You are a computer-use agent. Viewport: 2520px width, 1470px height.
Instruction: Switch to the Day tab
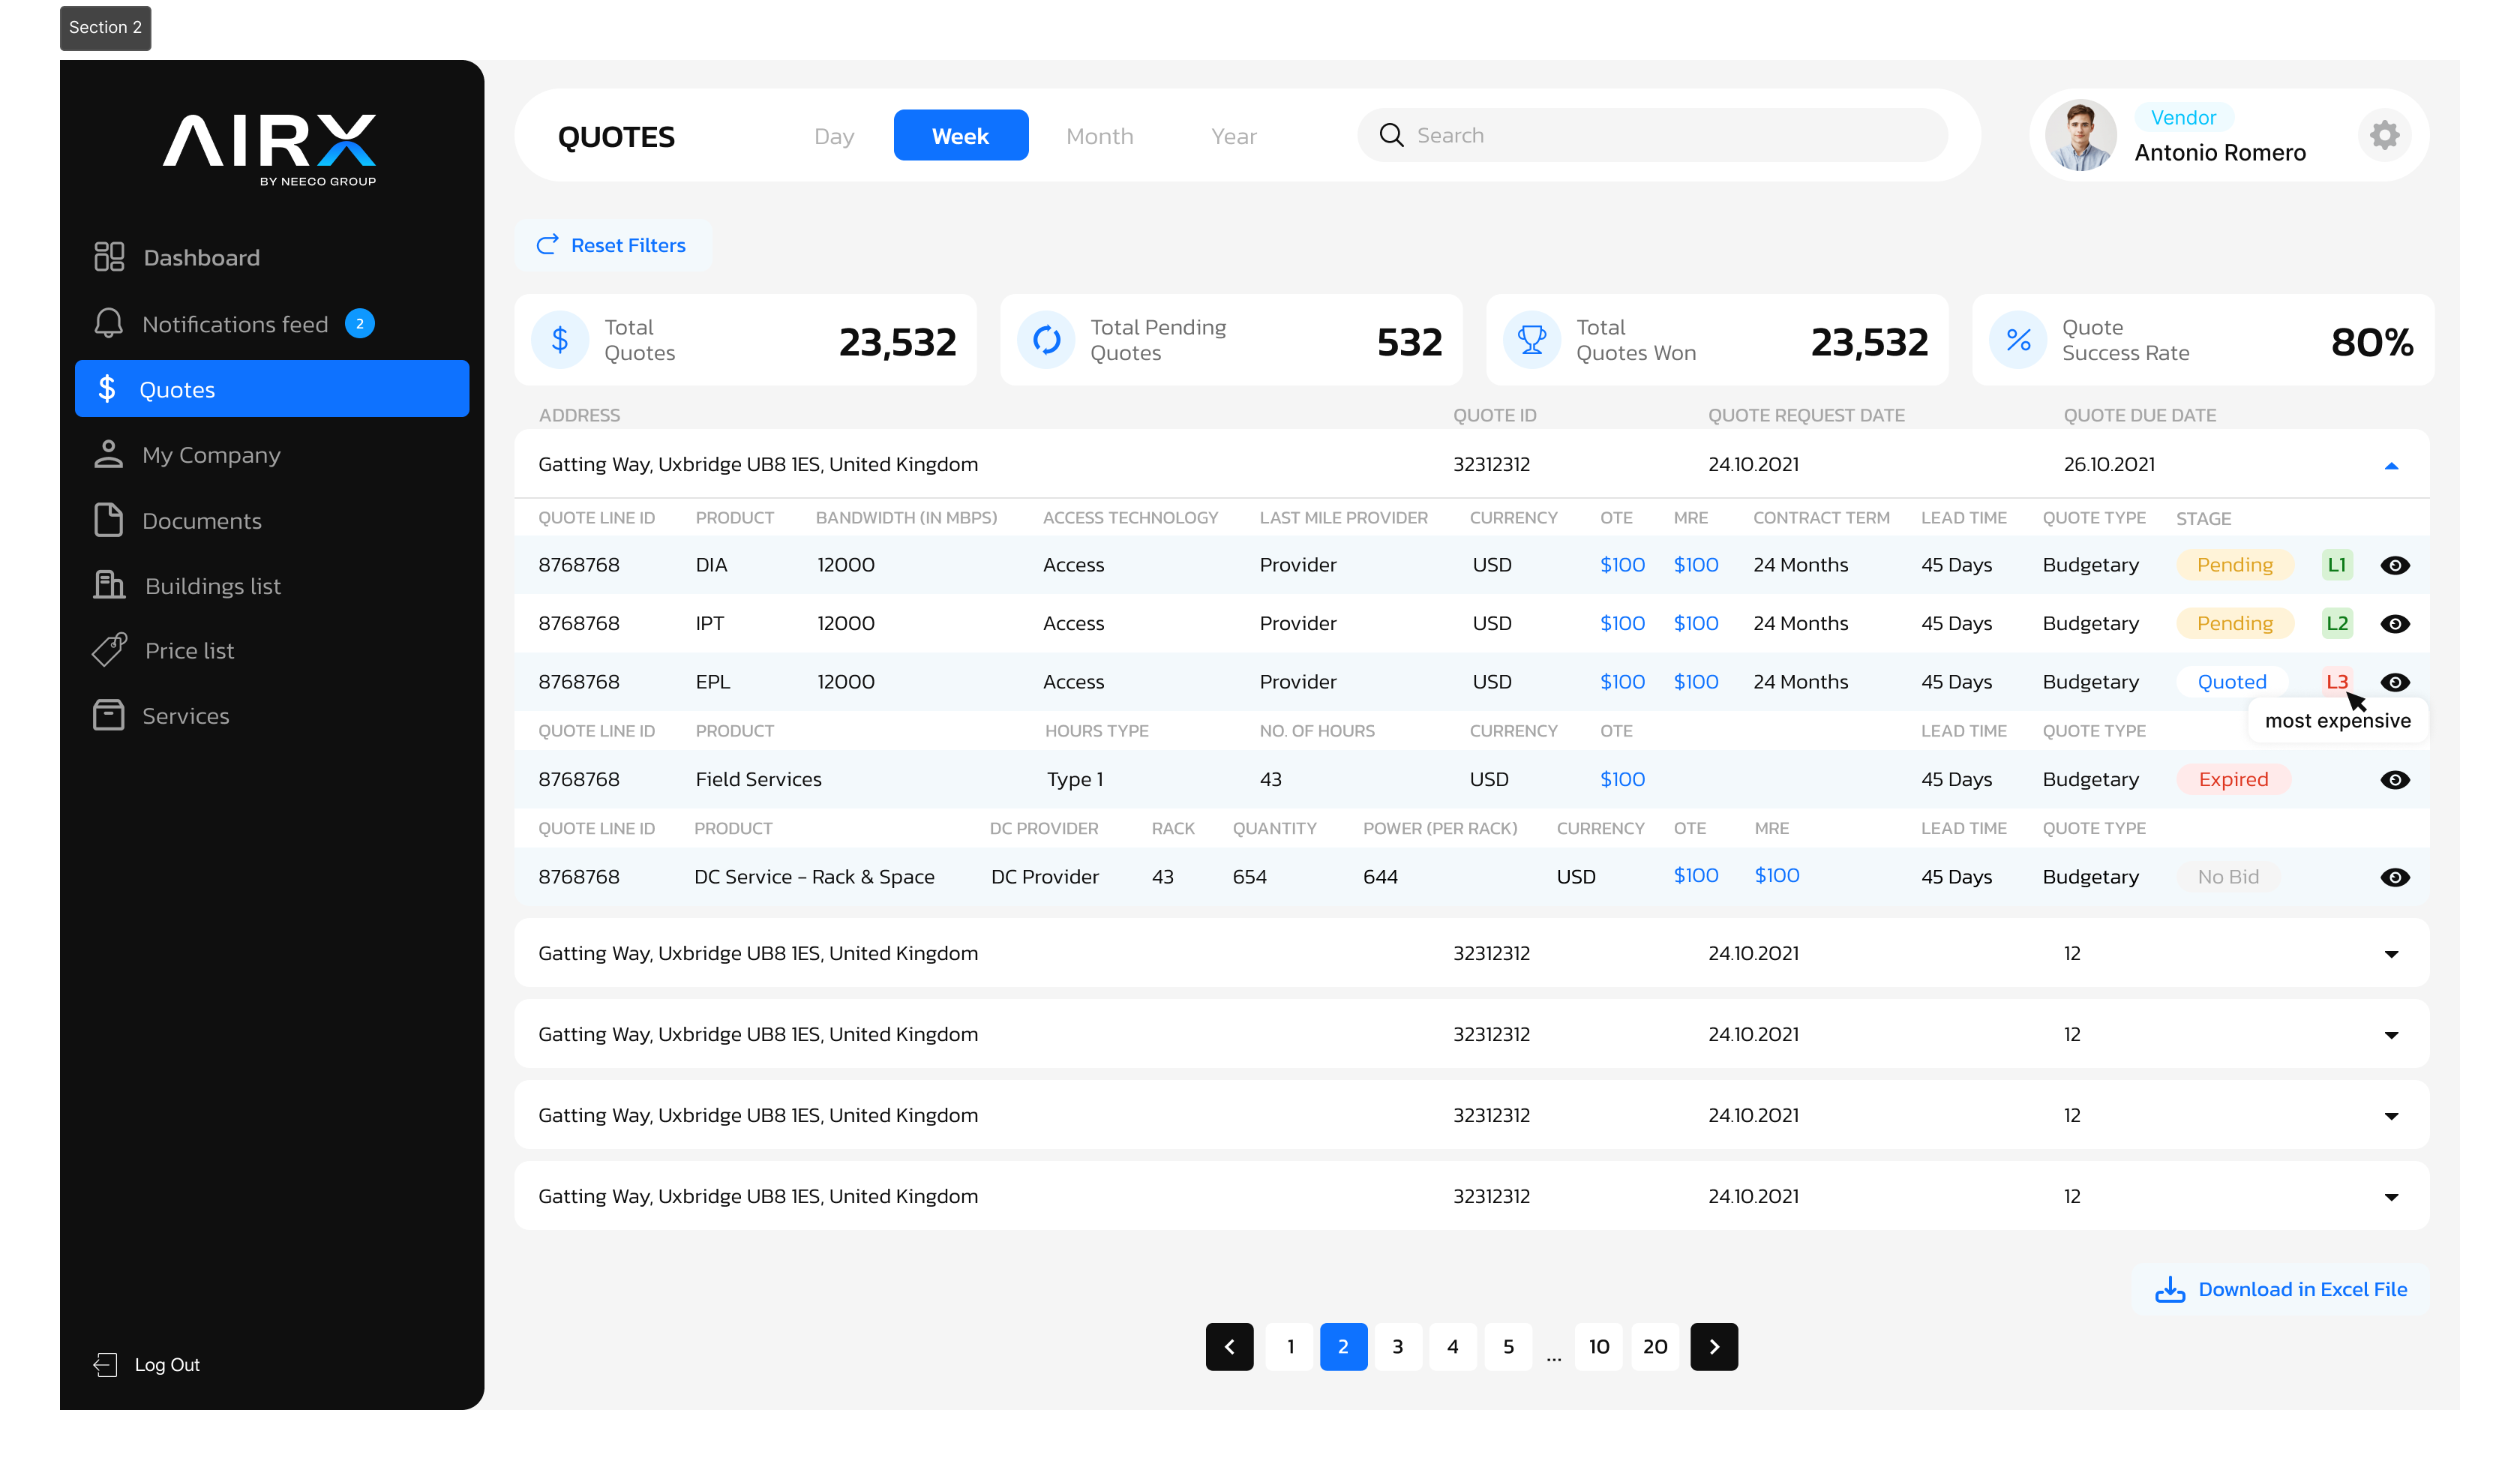(834, 136)
